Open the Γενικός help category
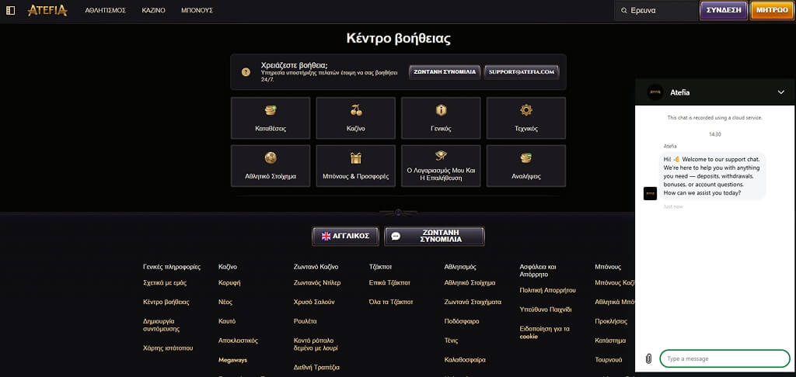 pos(442,118)
